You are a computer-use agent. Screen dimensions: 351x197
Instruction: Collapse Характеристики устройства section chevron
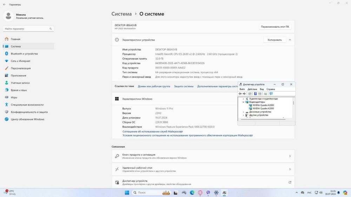[290, 40]
